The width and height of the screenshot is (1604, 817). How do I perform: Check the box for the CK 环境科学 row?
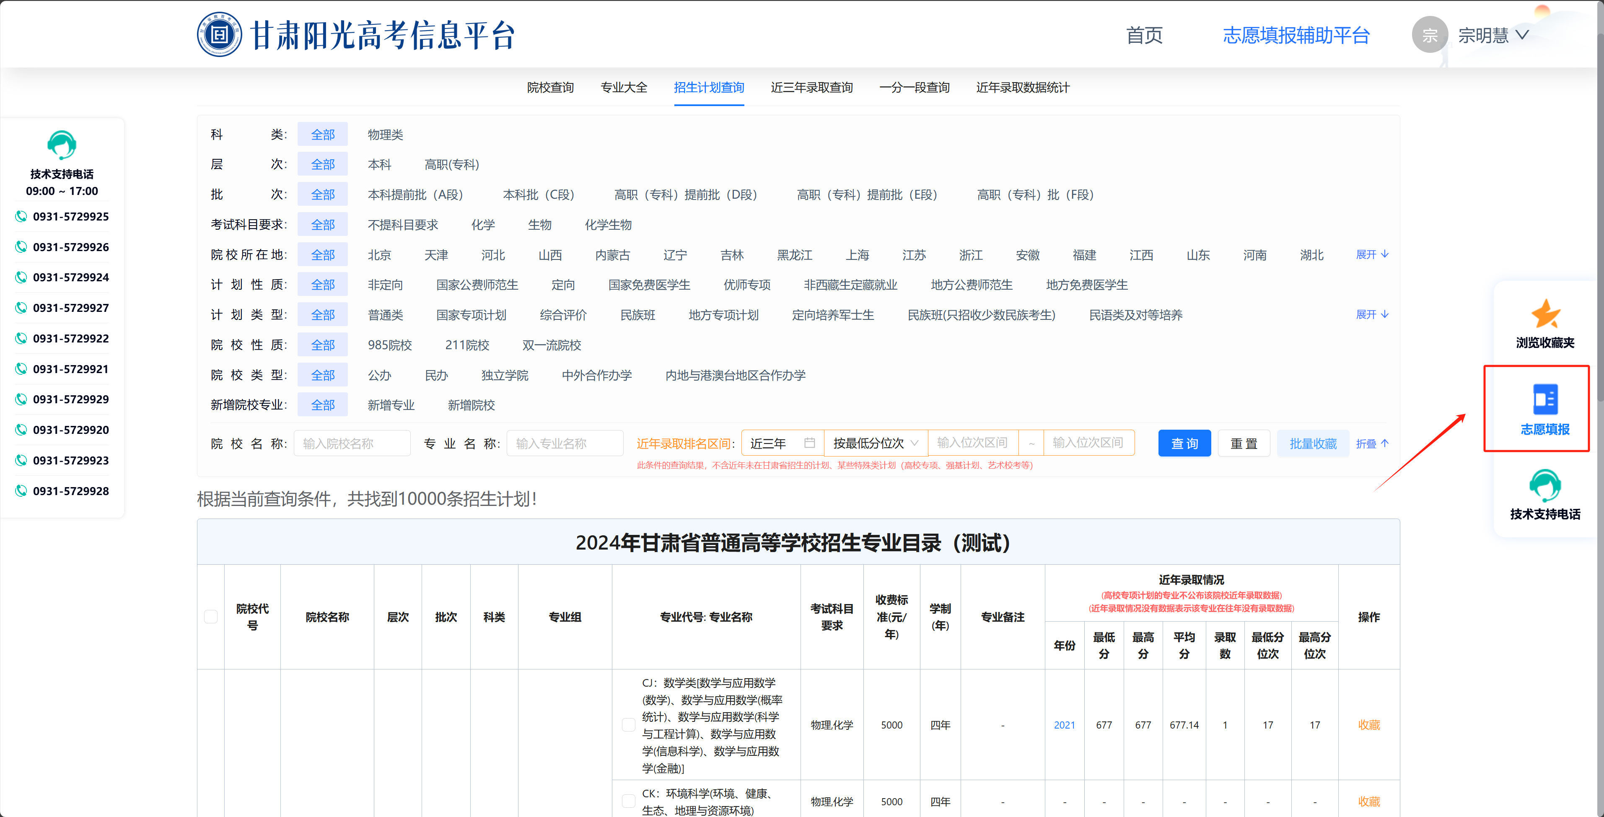click(628, 801)
